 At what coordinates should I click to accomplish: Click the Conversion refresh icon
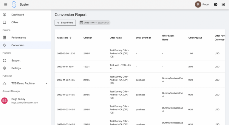click(4, 45)
